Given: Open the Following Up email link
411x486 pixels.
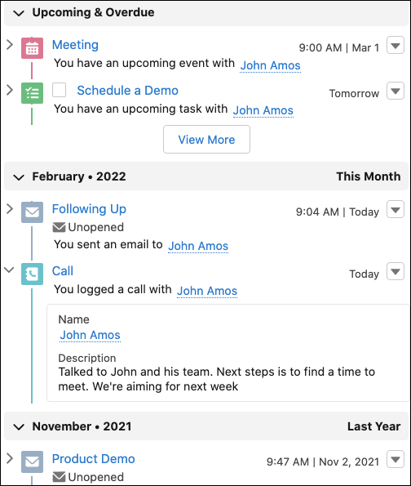Looking at the screenshot, I should [89, 209].
